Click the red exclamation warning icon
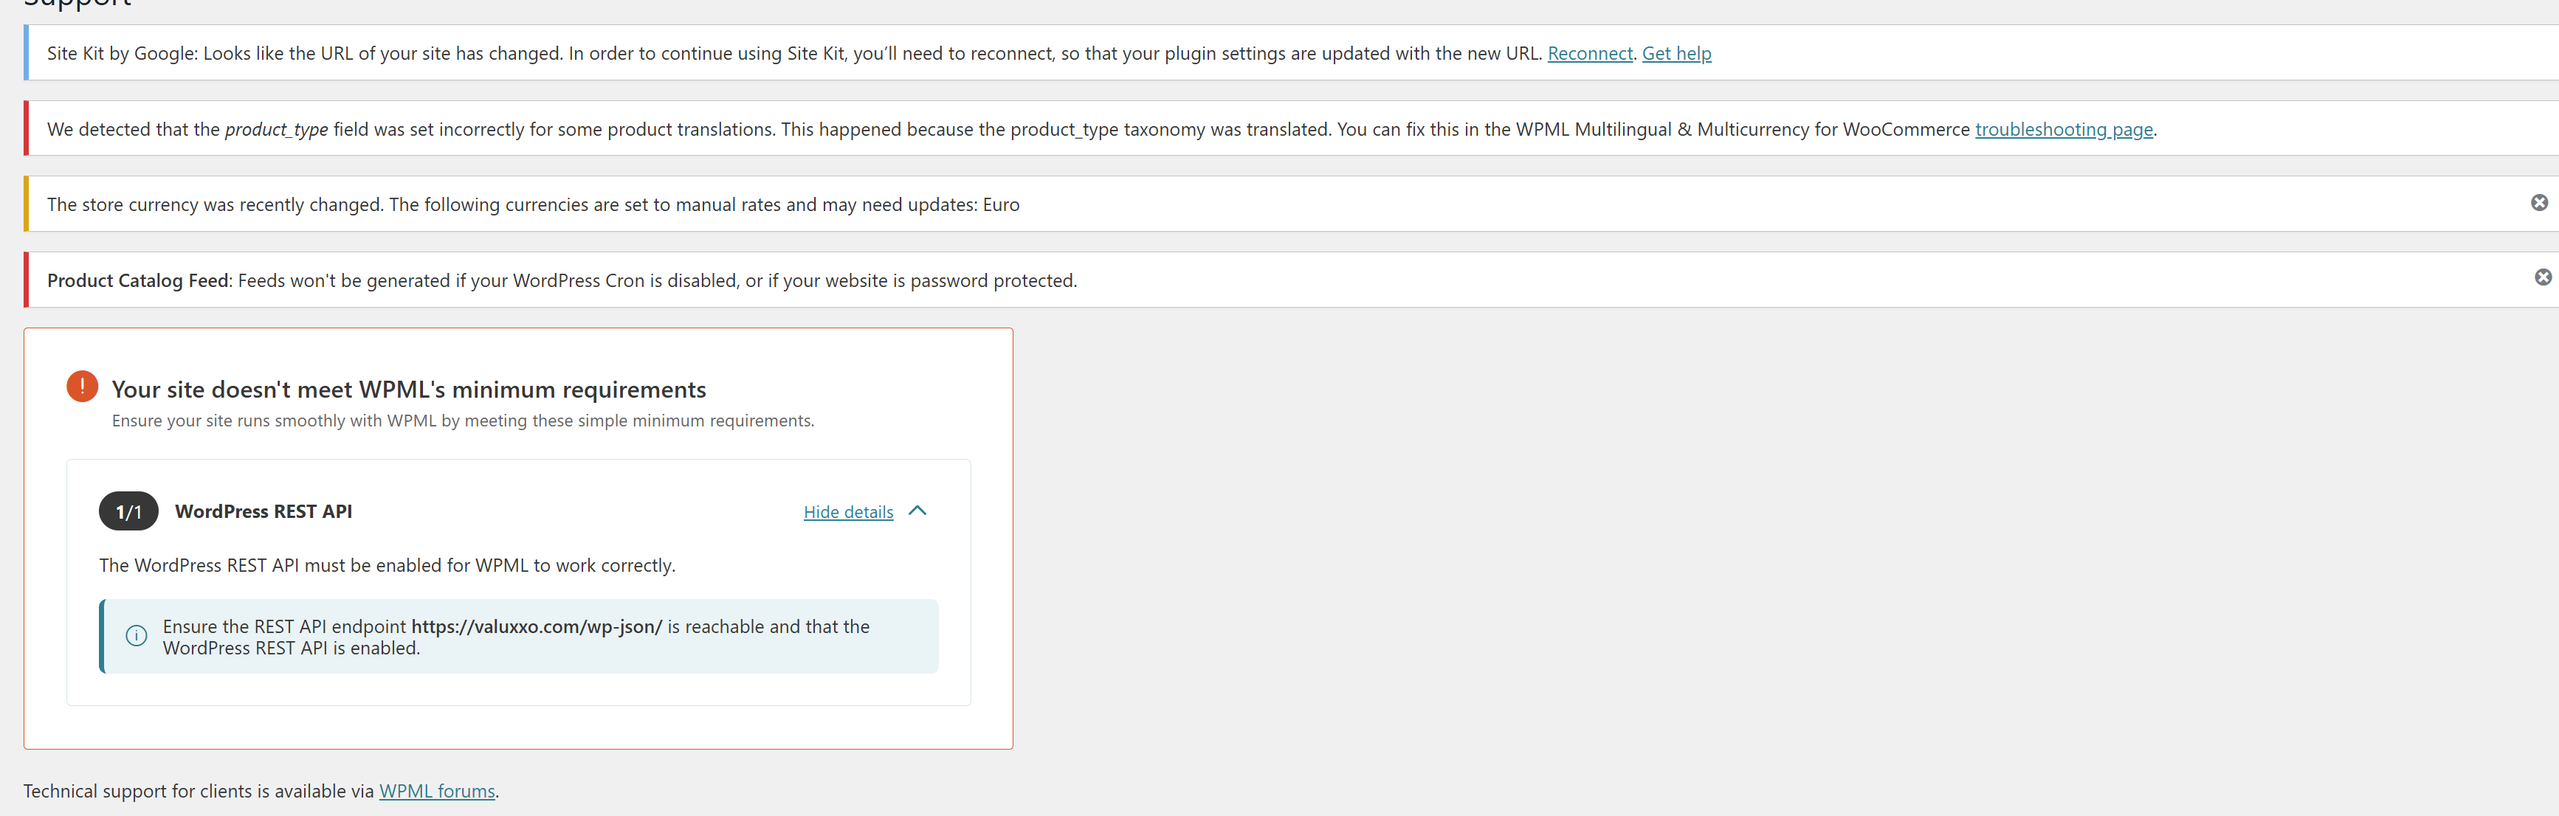 pos(83,386)
